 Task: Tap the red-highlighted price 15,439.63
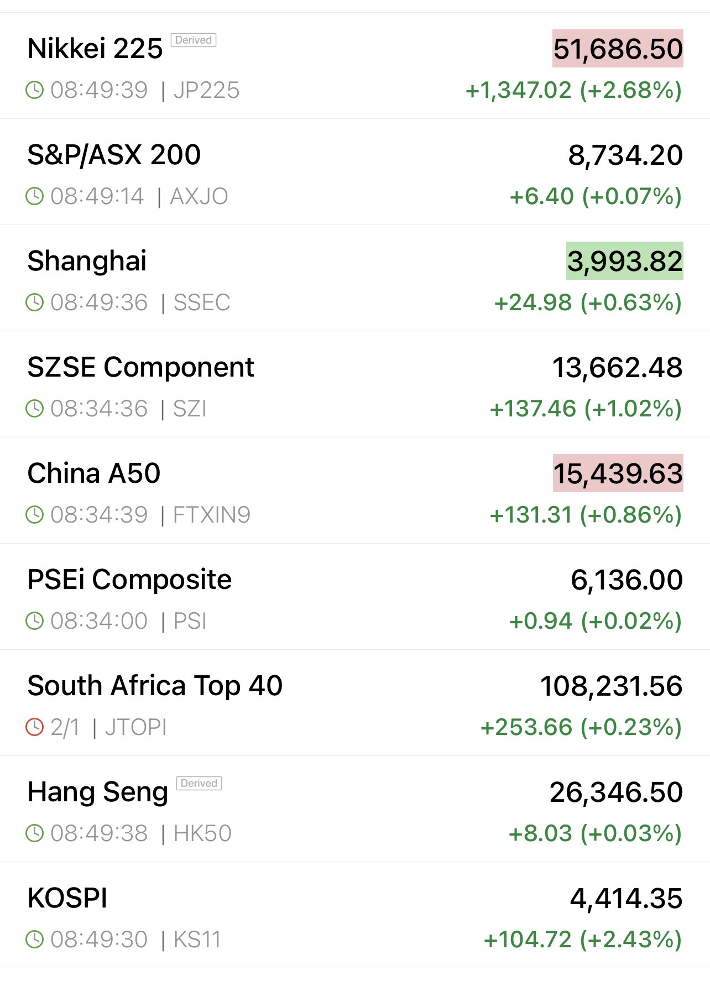tap(618, 473)
